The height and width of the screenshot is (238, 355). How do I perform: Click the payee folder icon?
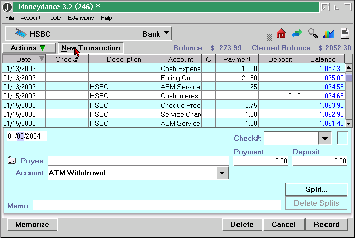click(12, 160)
